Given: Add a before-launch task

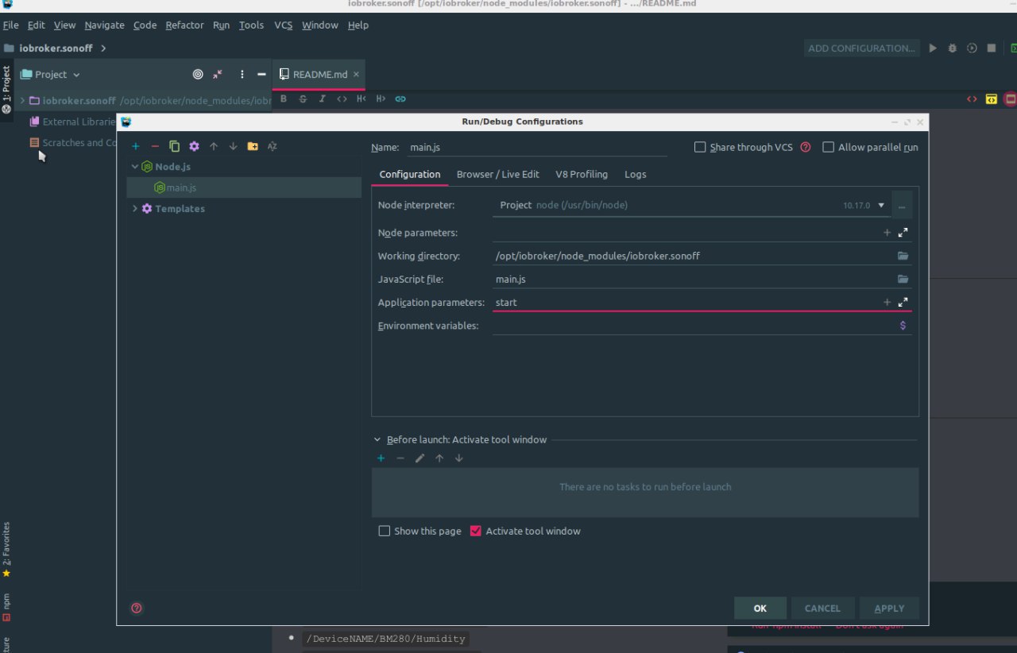Looking at the screenshot, I should pyautogui.click(x=381, y=458).
